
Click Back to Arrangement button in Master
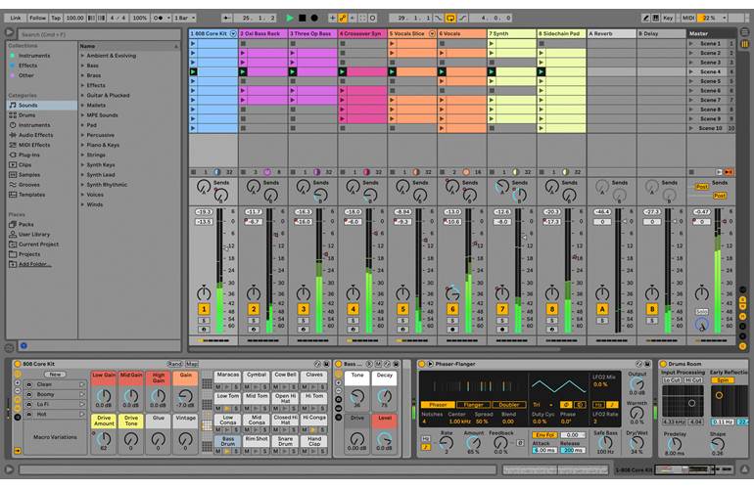729,172
